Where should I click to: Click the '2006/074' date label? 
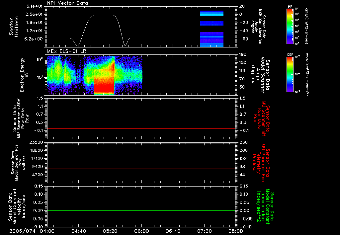(22, 231)
